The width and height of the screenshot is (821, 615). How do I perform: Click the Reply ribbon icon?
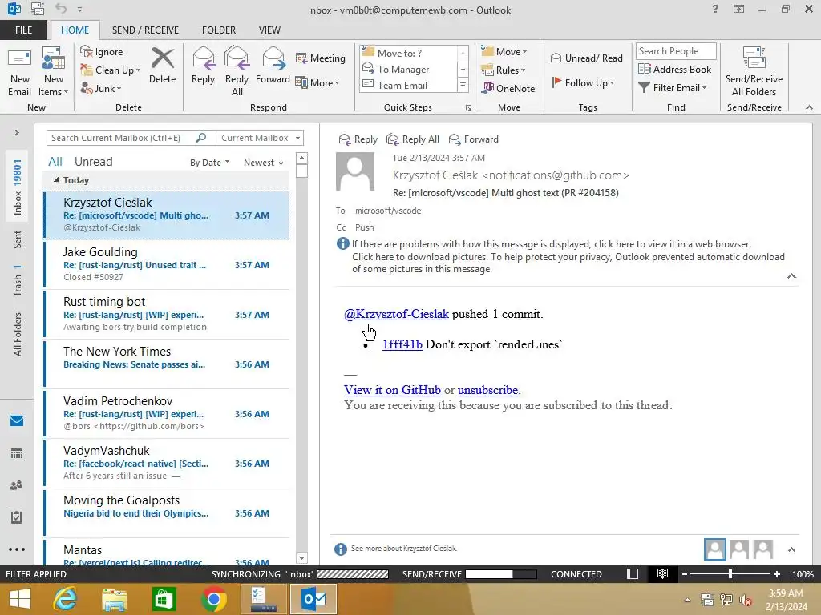203,66
